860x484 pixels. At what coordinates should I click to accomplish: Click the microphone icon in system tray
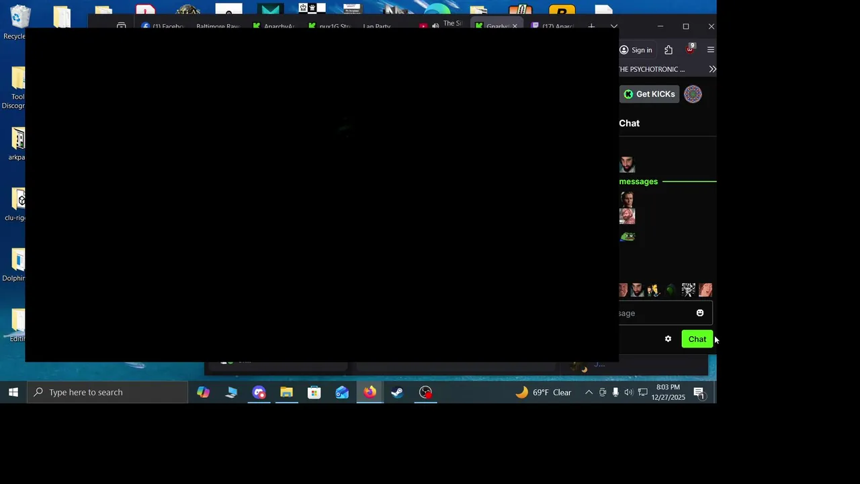615,393
